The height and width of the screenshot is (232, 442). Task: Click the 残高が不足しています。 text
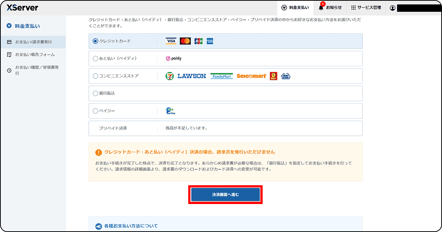[187, 129]
